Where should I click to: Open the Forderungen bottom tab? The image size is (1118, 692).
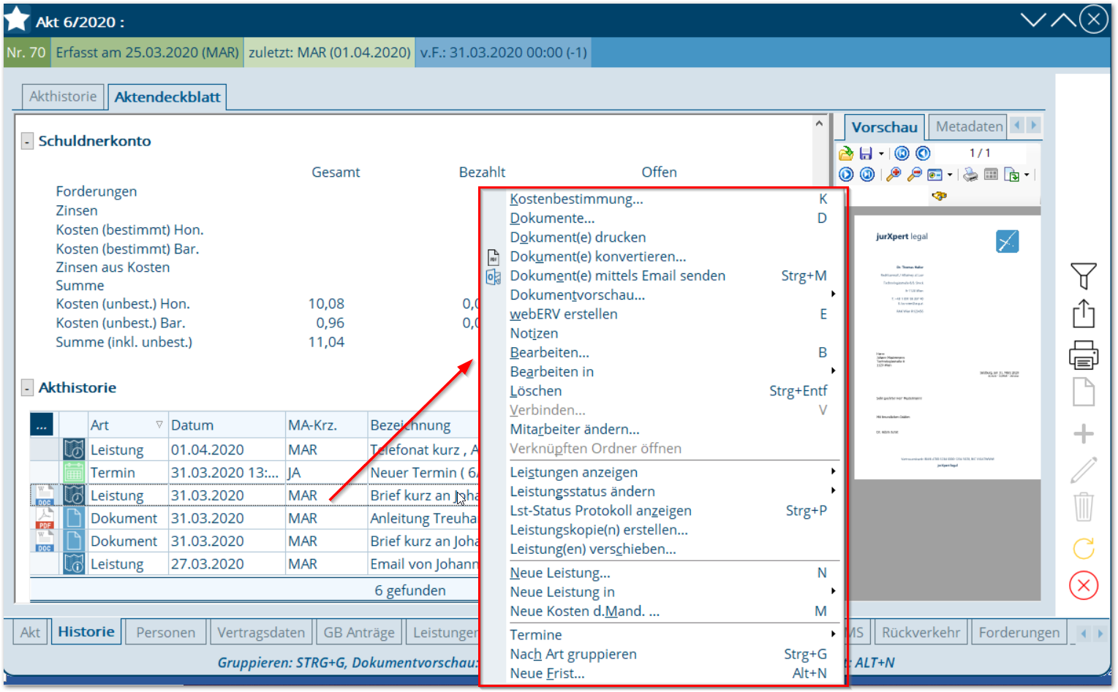1019,632
